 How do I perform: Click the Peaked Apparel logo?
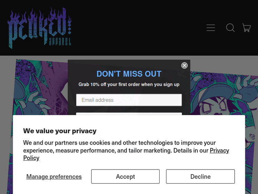click(39, 27)
